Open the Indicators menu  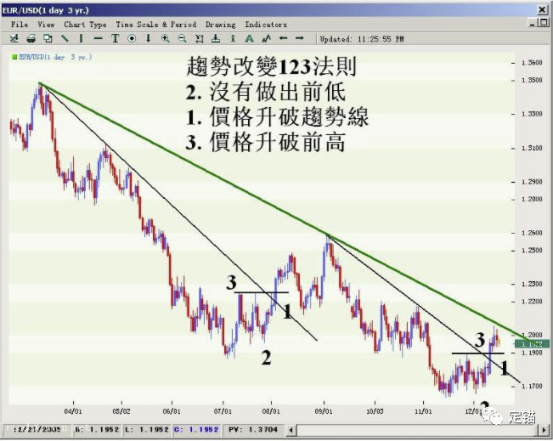pos(266,25)
